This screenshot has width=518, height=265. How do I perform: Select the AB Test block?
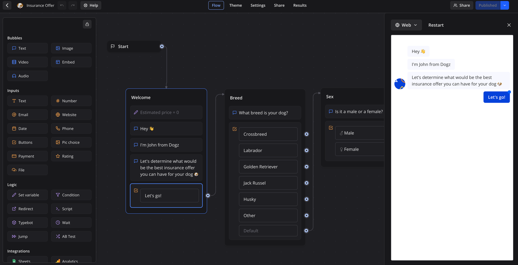[71, 236]
